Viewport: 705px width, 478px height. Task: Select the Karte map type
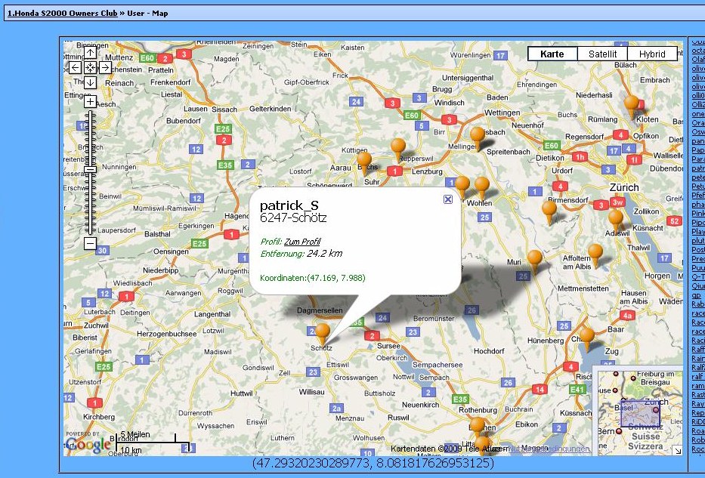552,54
